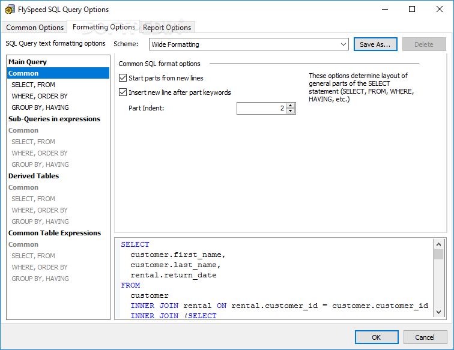Select WHERE, ORDER BY under Sub-Queries
This screenshot has width=454, height=350.
(x=58, y=153)
